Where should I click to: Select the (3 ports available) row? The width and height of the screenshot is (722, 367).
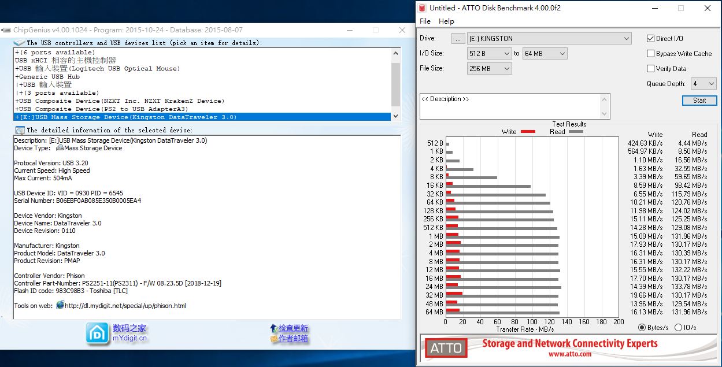[x=202, y=92]
